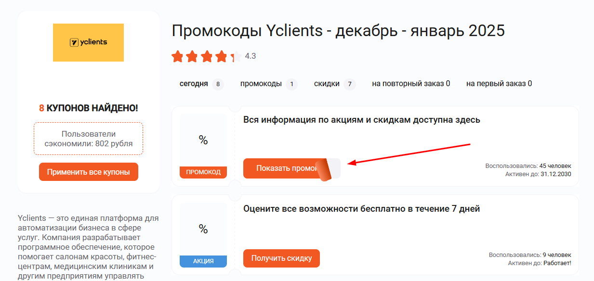Image resolution: width=594 pixels, height=281 pixels.
Task: Click the percent icon on the promo code card
Action: coord(203,140)
